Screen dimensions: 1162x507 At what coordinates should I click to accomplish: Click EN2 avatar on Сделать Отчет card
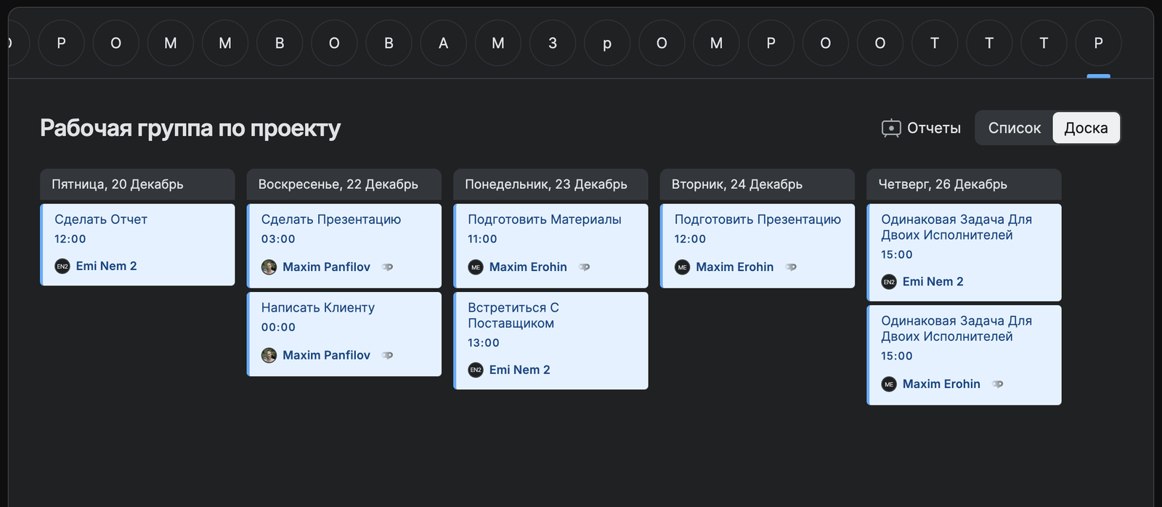tap(62, 267)
